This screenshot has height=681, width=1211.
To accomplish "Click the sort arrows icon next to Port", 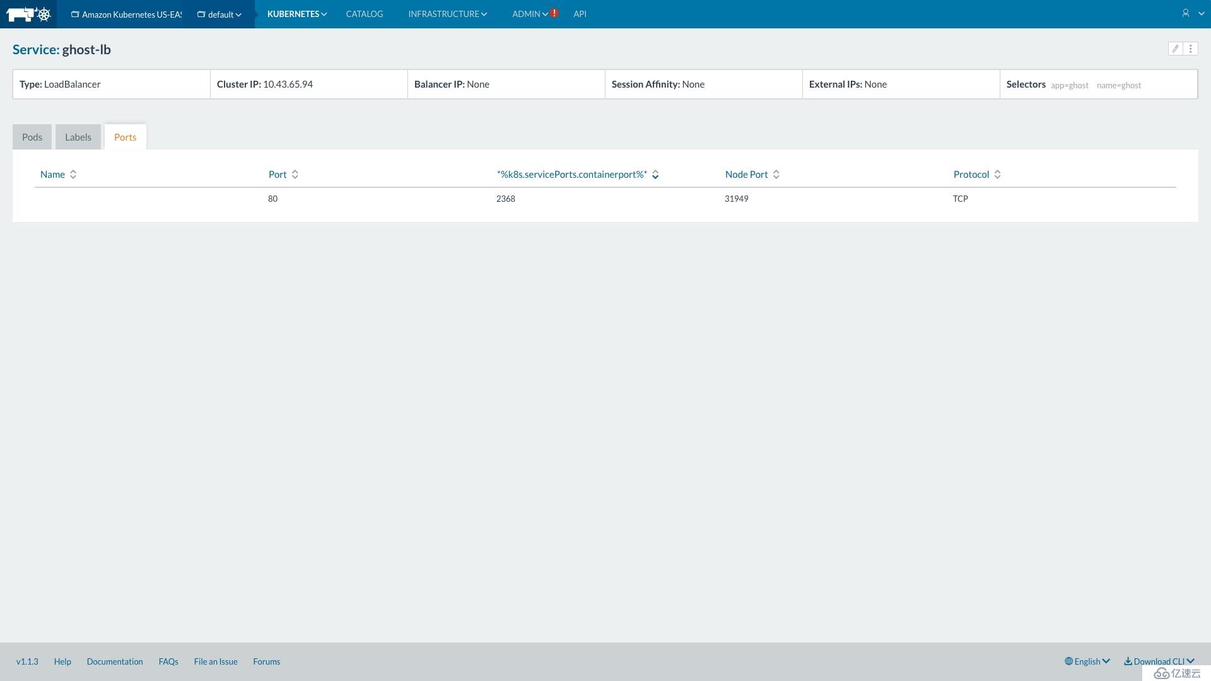I will (x=295, y=175).
